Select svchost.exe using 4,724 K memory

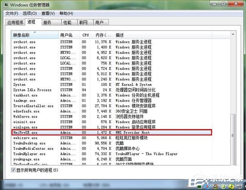pos(112,68)
